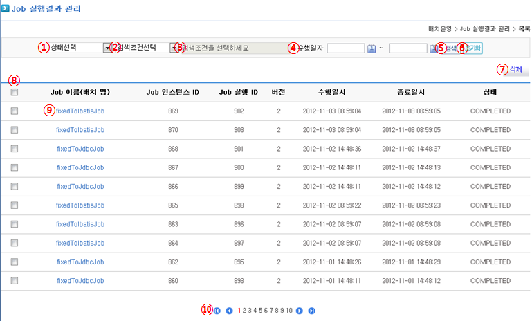Image resolution: width=532 pixels, height=321 pixels.
Task: Go to the previous page of results
Action: 229,311
